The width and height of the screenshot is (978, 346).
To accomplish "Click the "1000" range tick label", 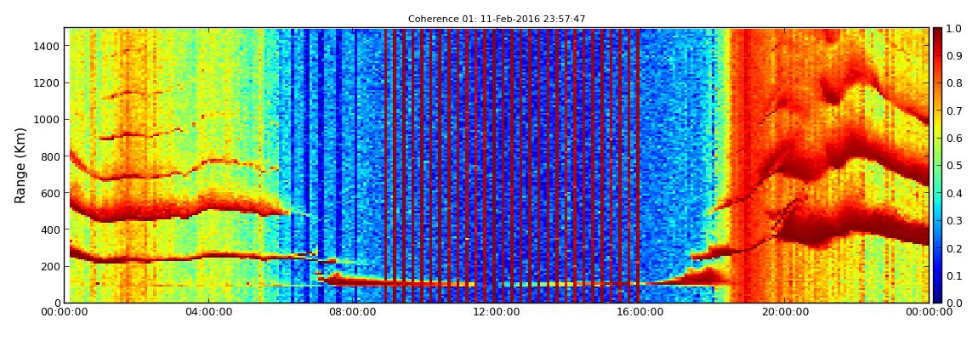I will pos(48,120).
